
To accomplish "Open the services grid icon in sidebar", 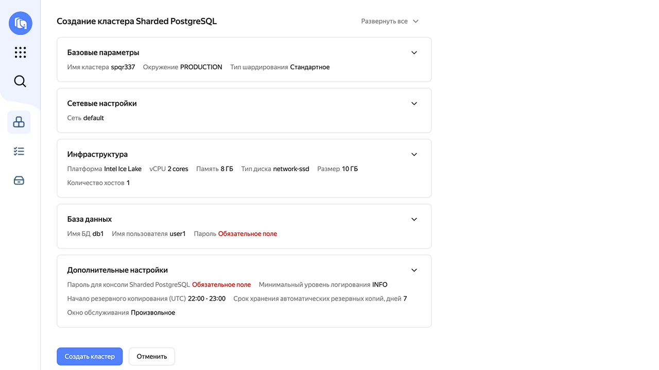I will coord(20,52).
